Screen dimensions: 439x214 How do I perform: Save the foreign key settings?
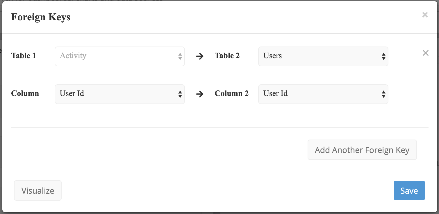409,190
